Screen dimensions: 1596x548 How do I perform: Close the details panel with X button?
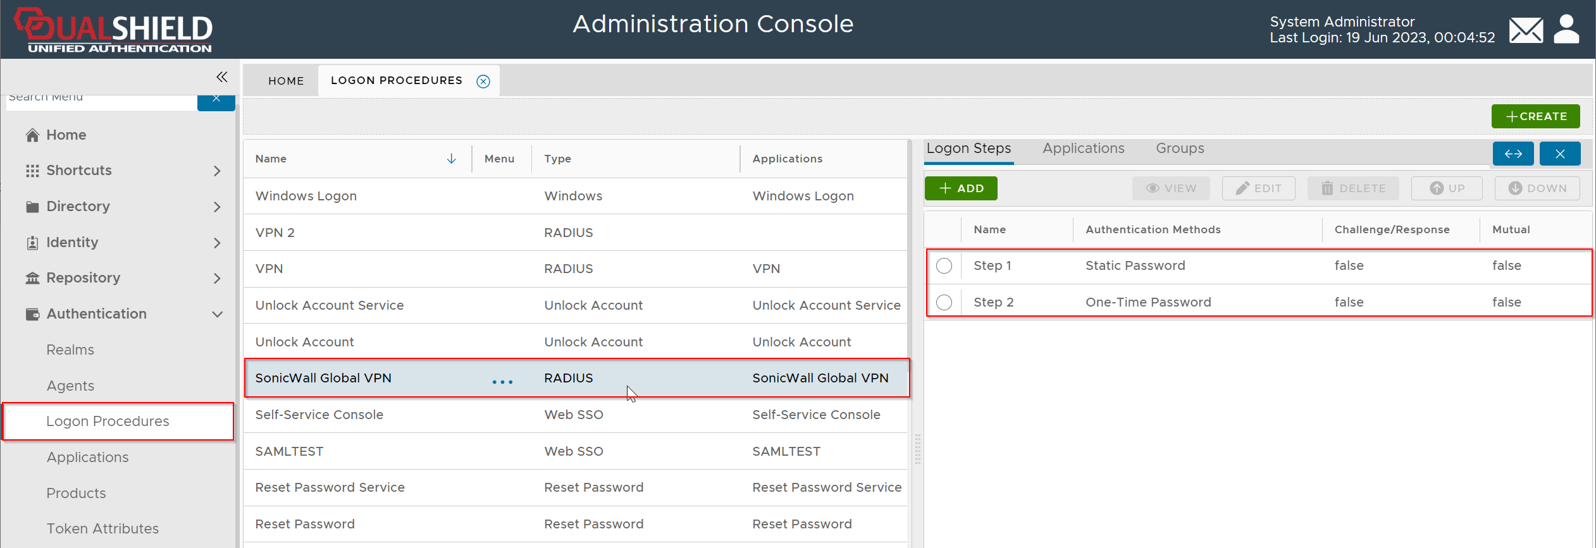click(1559, 154)
